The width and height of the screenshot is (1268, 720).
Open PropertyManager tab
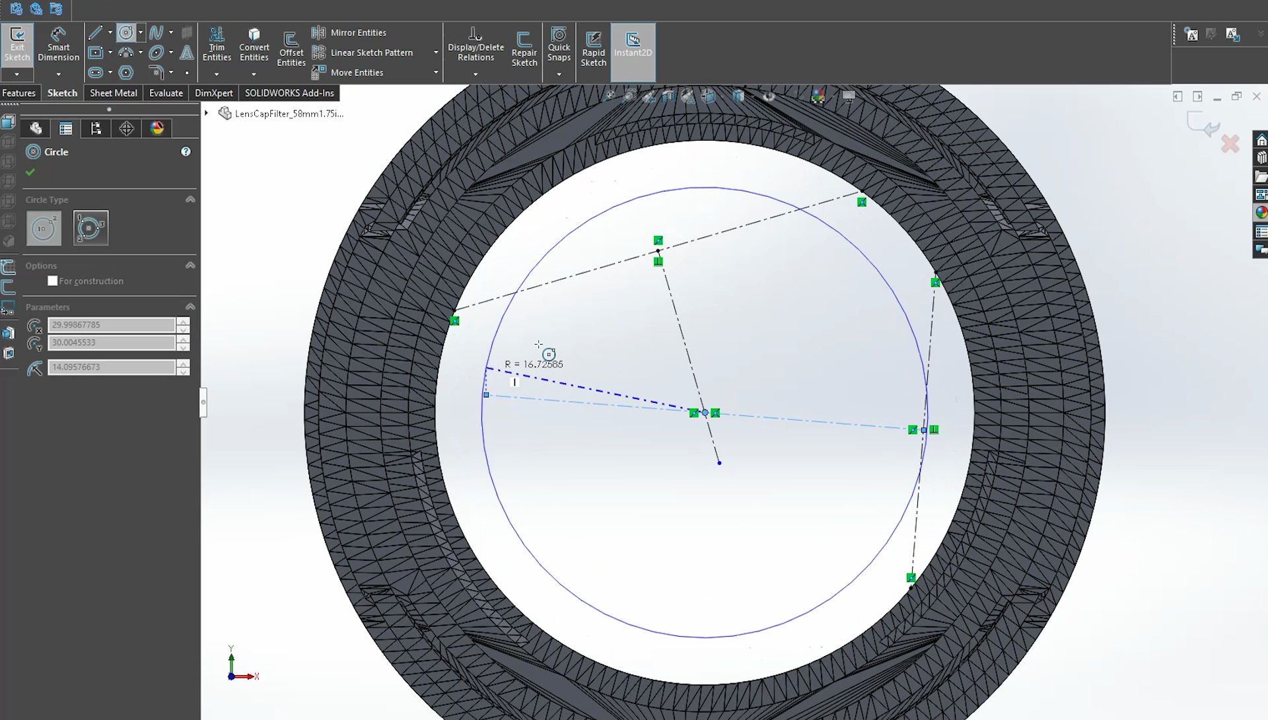65,128
